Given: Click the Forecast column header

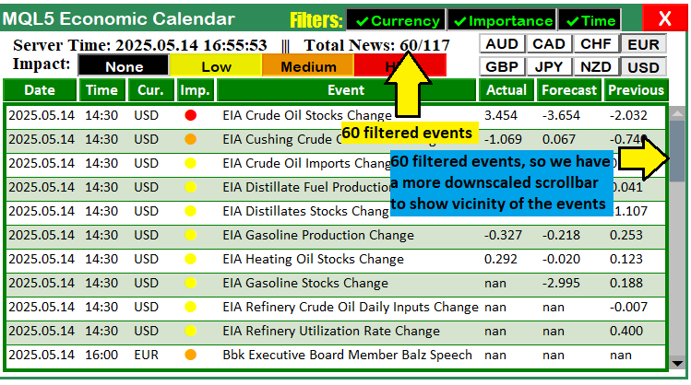Looking at the screenshot, I should (x=569, y=90).
